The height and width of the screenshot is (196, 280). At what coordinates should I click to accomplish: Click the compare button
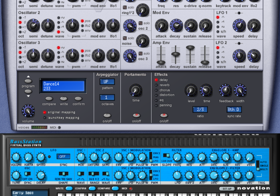(49, 99)
